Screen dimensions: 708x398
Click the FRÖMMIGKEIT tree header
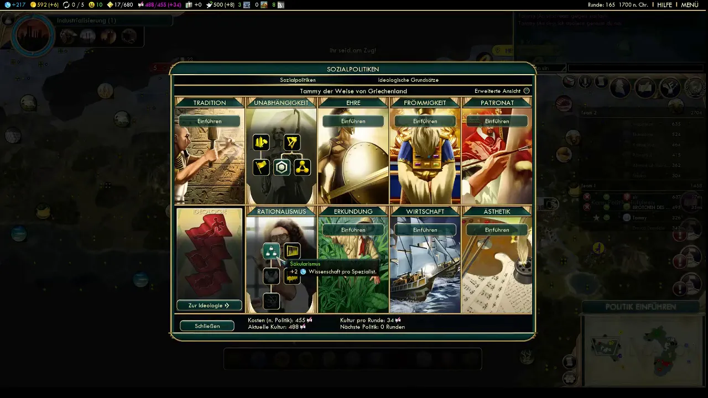click(425, 103)
